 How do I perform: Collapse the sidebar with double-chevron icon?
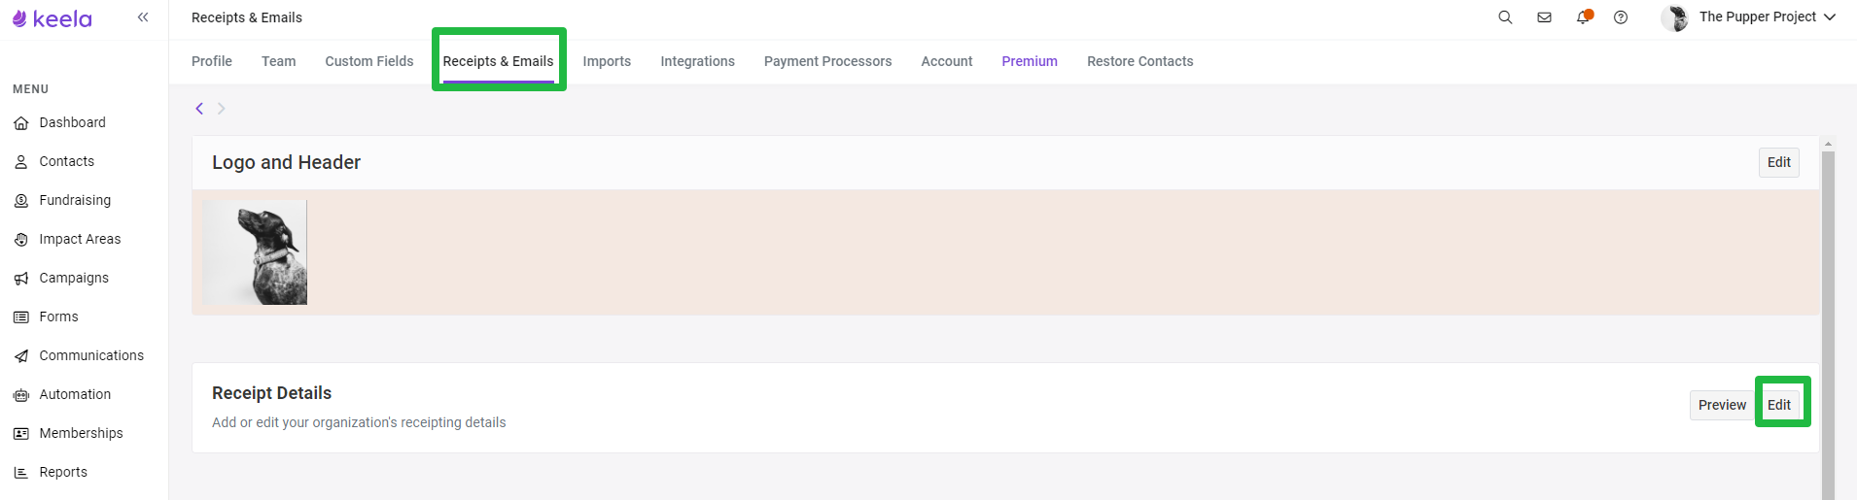pyautogui.click(x=143, y=17)
